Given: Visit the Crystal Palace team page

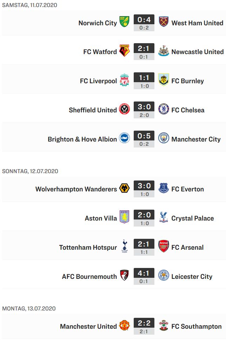Looking at the screenshot, I should [193, 218].
